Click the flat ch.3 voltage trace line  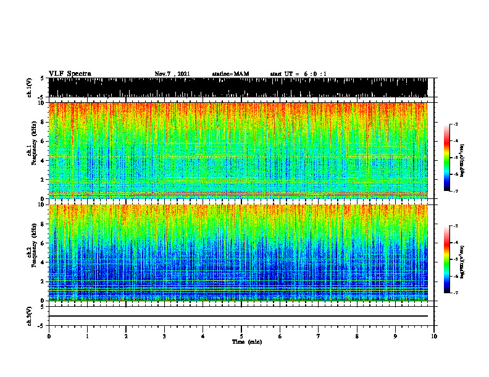[238, 316]
